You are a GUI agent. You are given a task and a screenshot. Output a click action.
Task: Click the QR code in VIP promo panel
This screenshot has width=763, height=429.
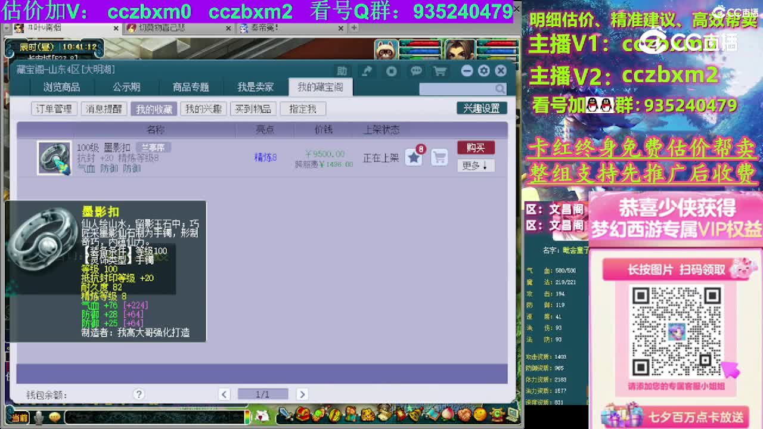tap(676, 331)
